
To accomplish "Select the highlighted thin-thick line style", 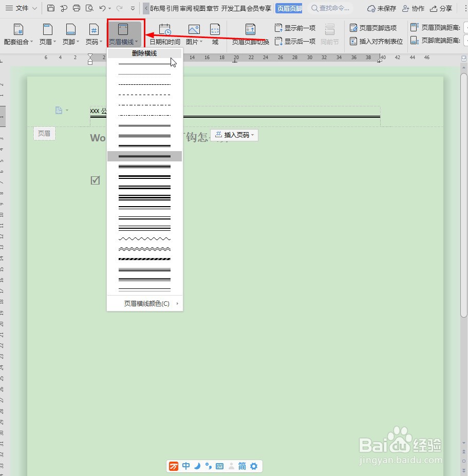I will 144,156.
